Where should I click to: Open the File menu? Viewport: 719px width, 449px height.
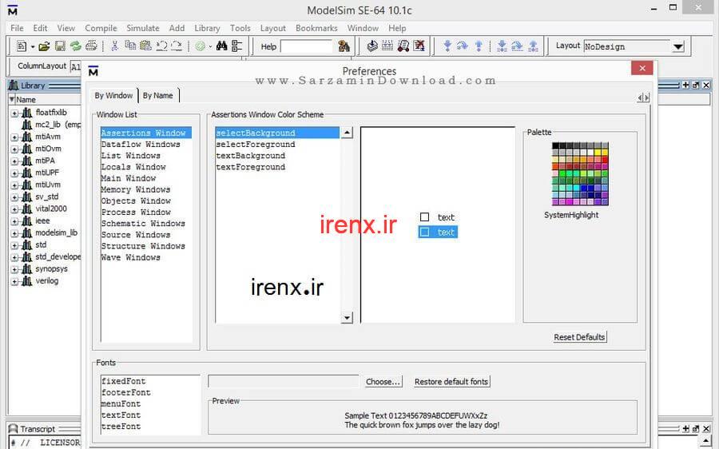tap(17, 28)
